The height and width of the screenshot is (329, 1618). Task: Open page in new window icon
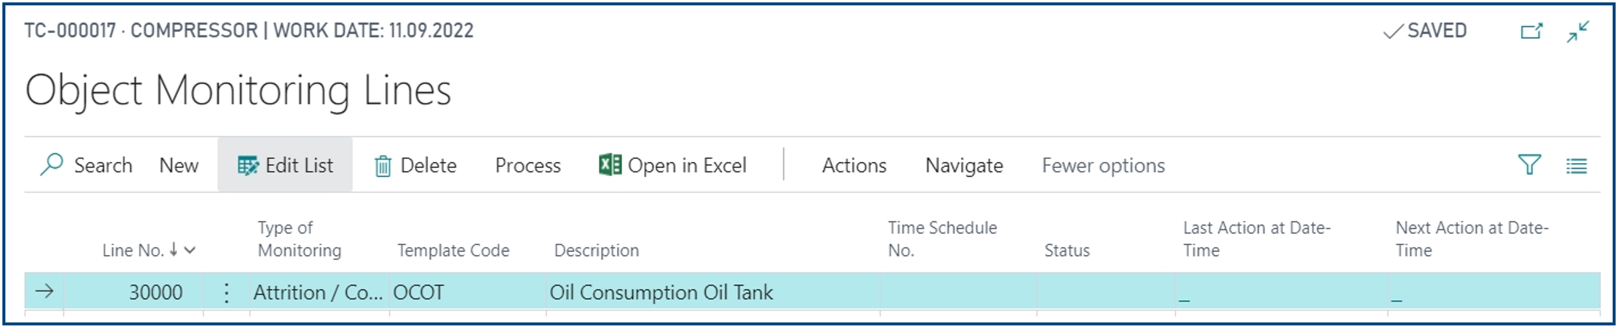pyautogui.click(x=1531, y=31)
